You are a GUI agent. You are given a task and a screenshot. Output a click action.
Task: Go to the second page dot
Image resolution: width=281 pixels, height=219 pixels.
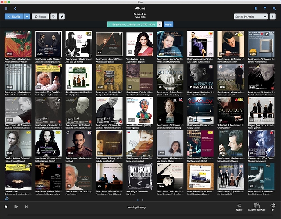143,200
